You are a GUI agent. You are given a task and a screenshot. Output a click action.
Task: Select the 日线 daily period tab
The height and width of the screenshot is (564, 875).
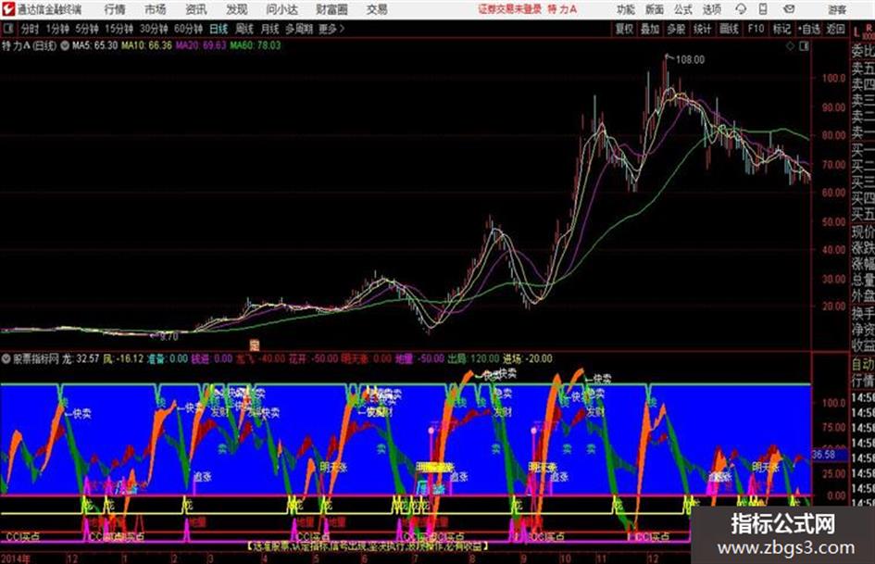(x=219, y=29)
